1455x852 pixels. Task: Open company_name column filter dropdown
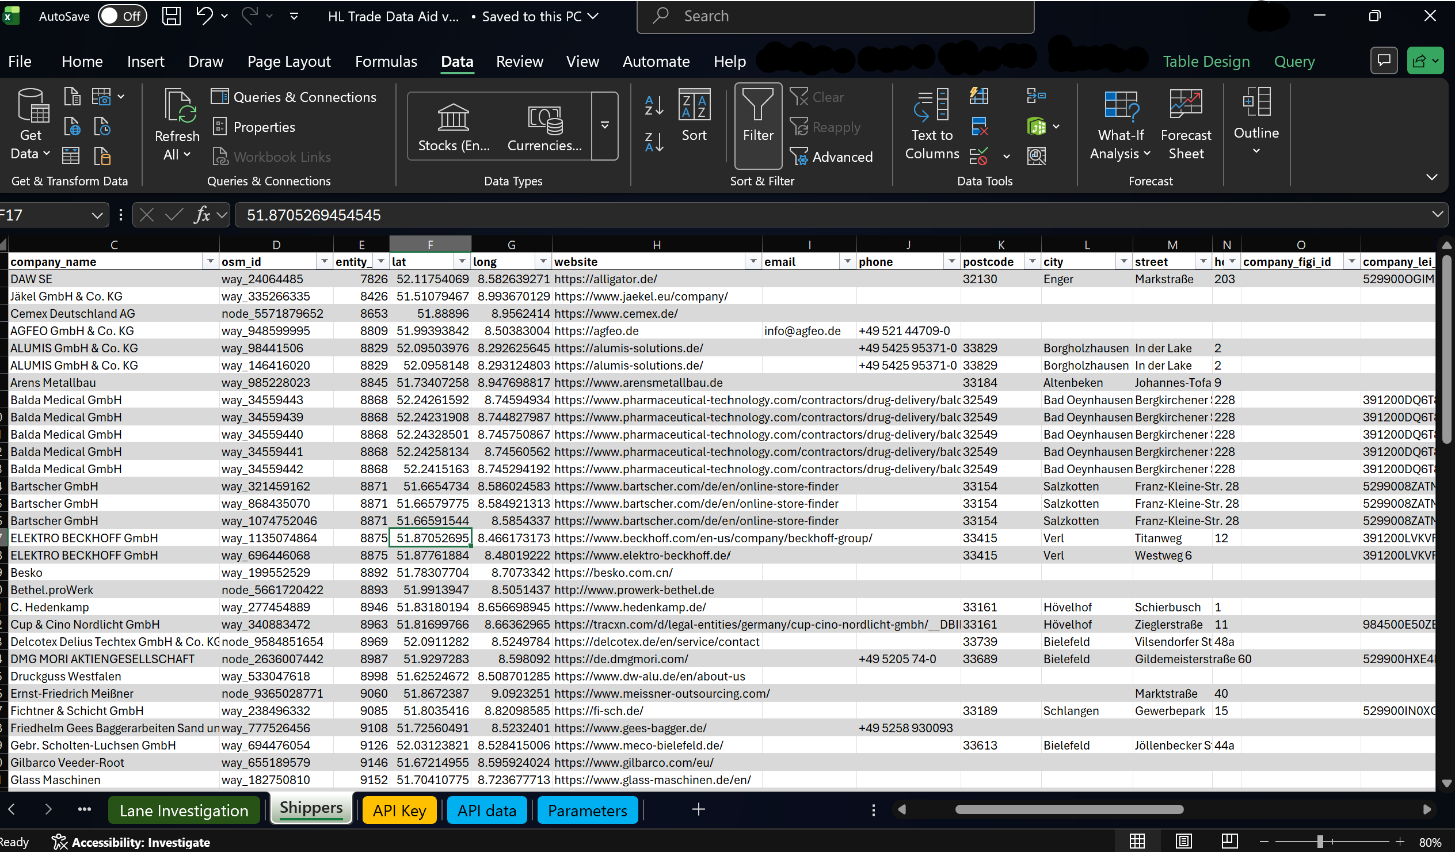point(210,262)
